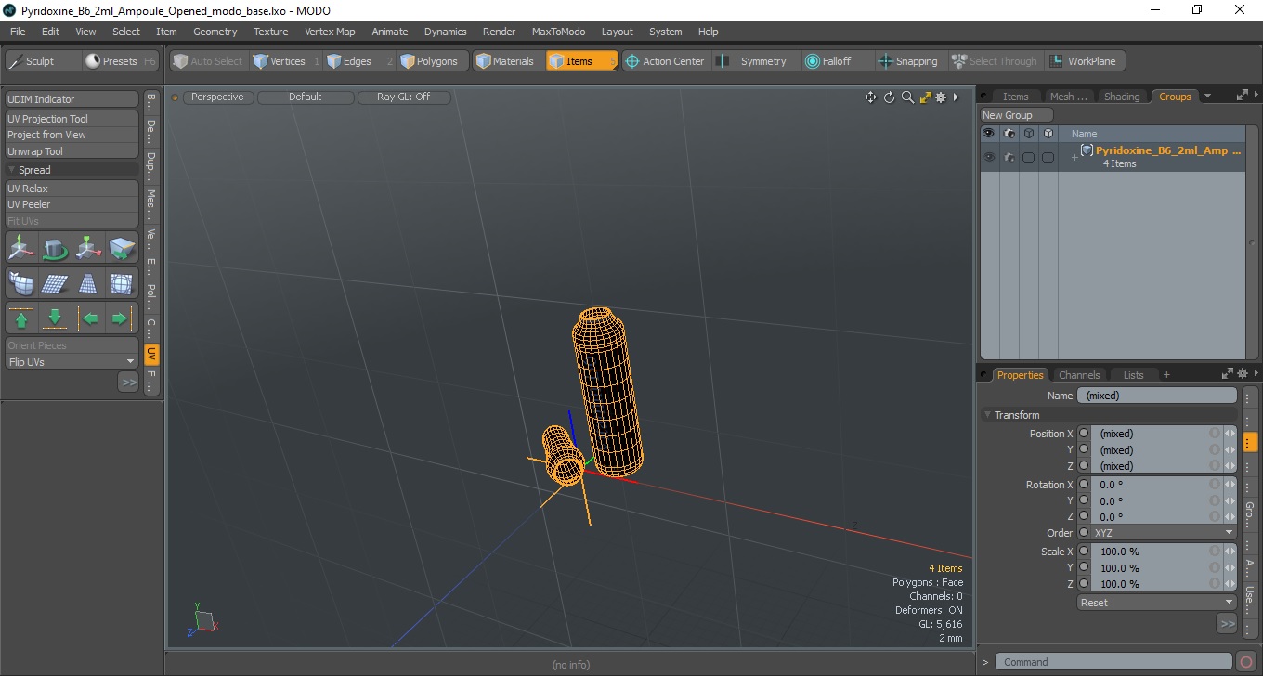1263x676 pixels.
Task: Open the Geometry menu
Action: (x=215, y=32)
